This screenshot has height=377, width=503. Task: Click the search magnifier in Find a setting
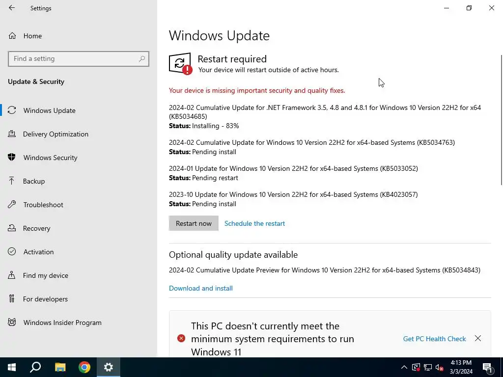coord(142,59)
